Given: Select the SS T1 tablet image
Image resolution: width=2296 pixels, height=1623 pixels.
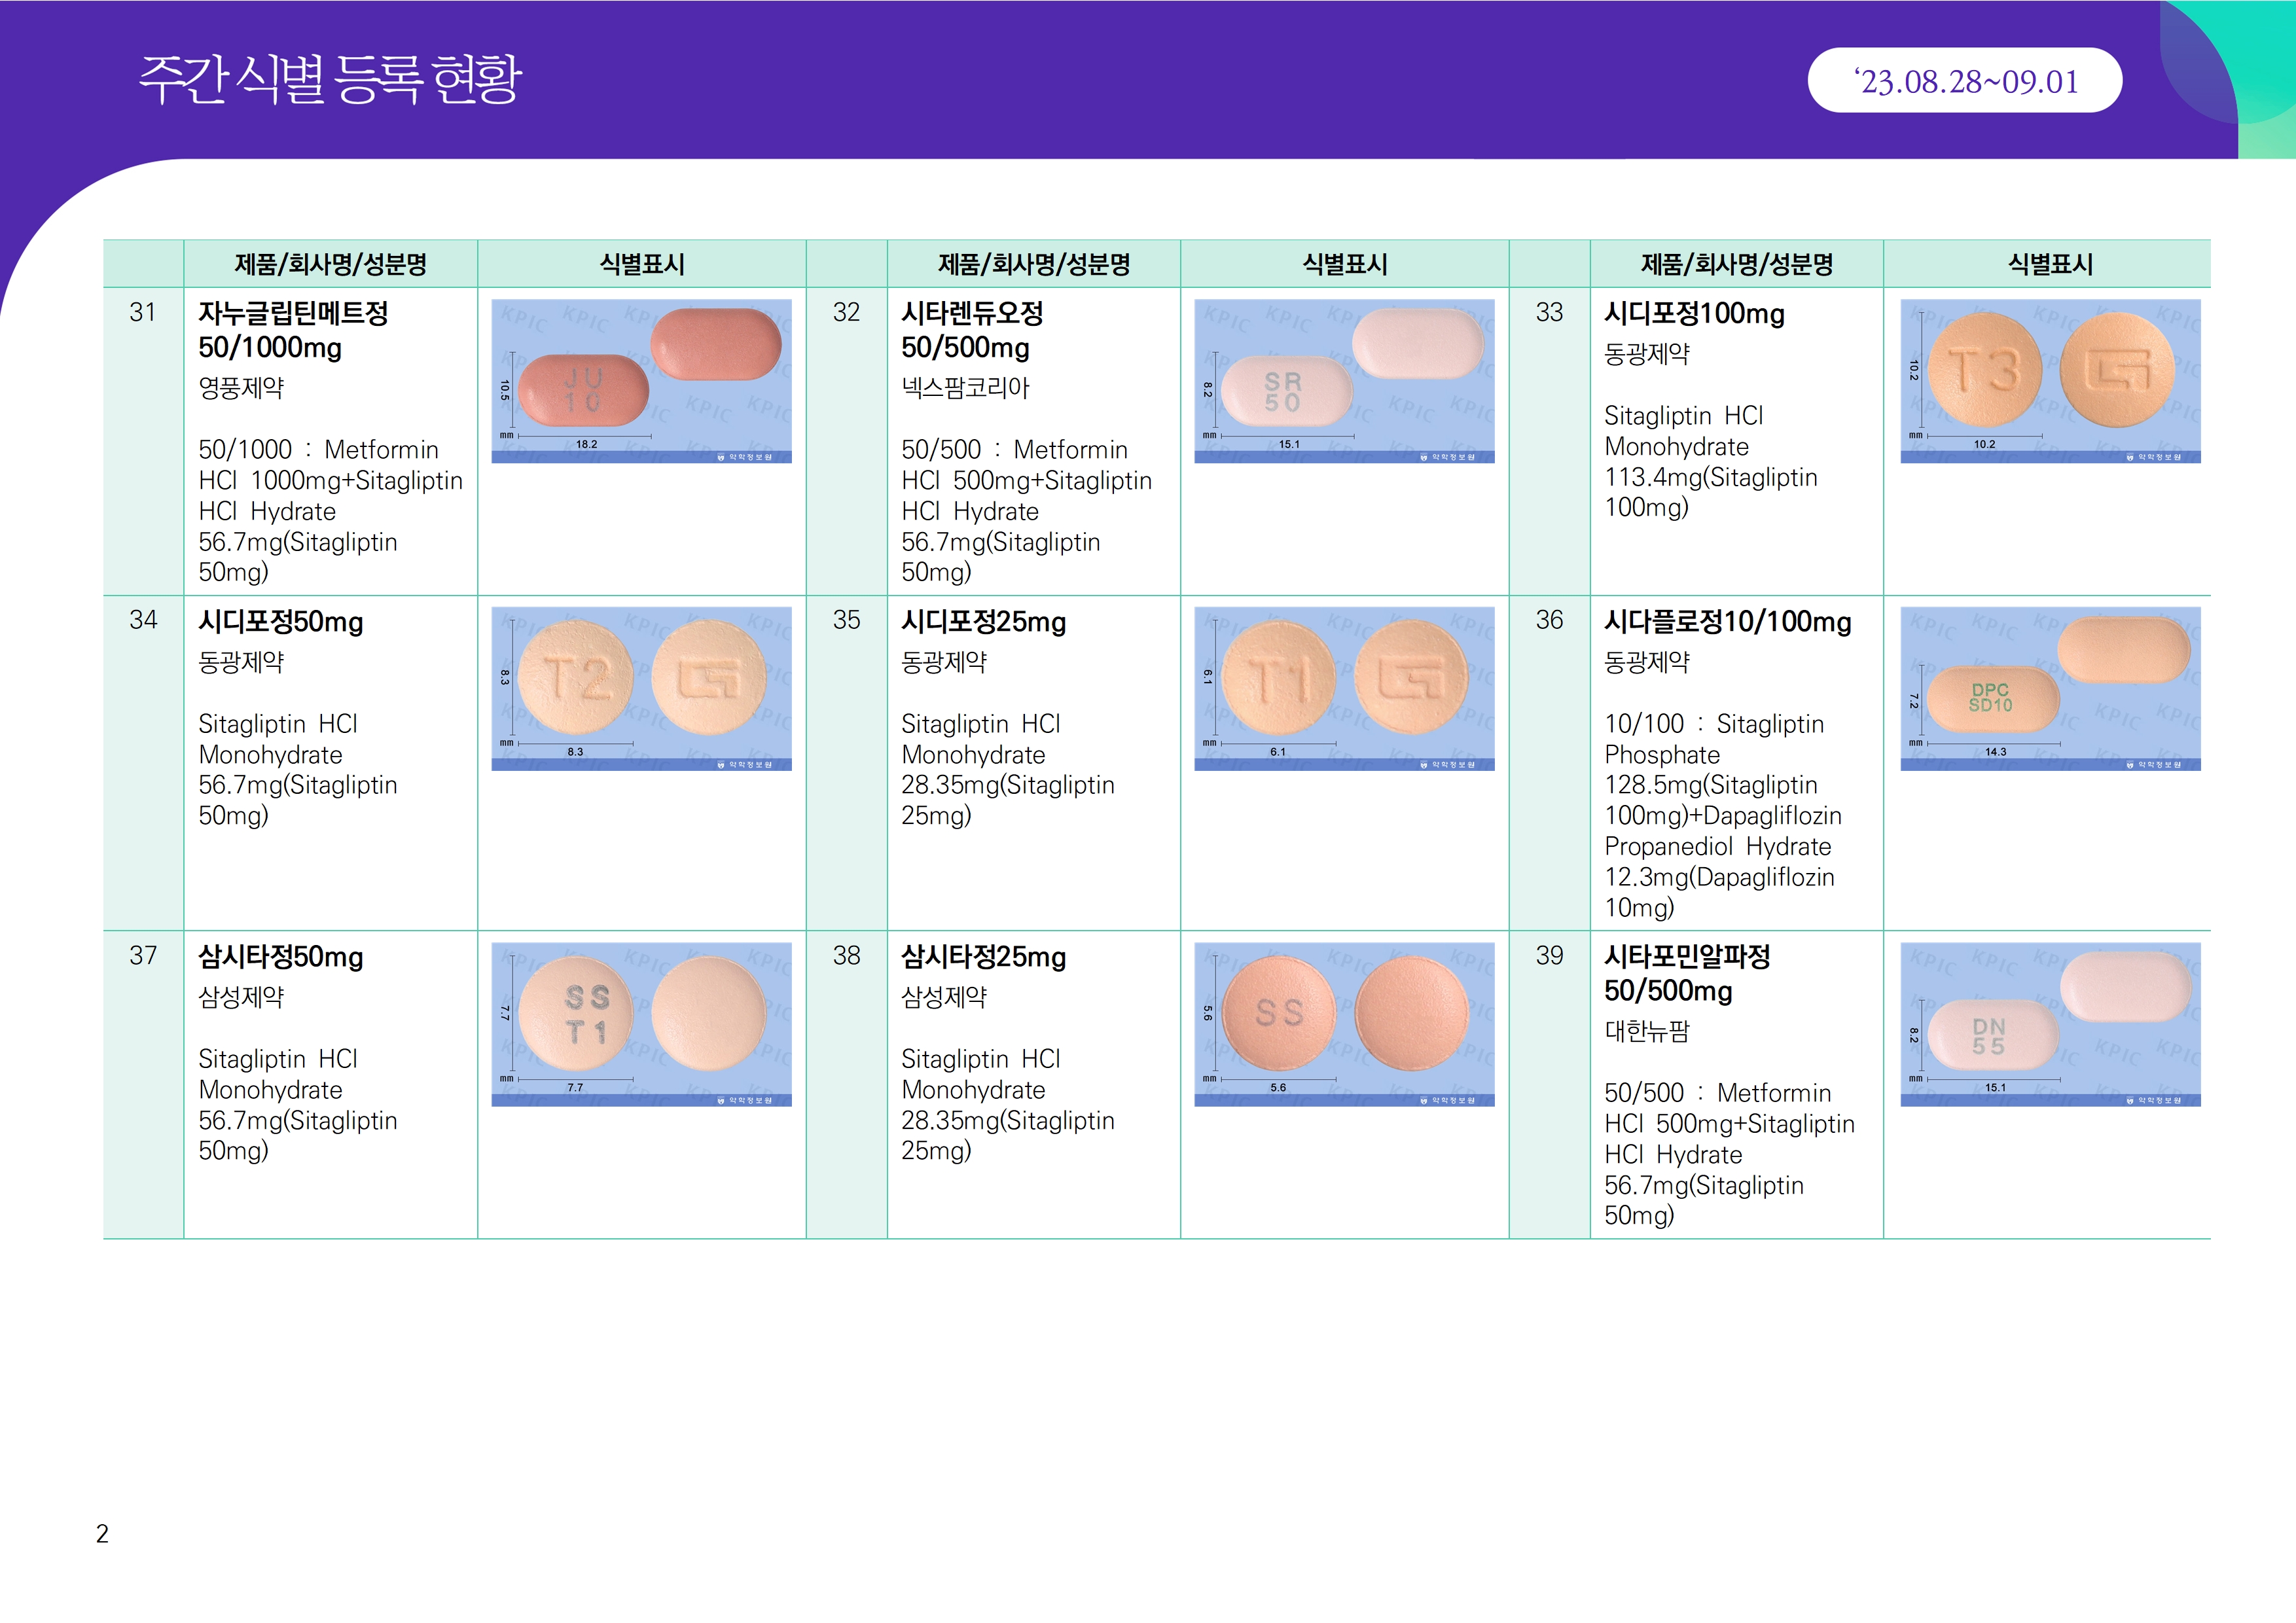Looking at the screenshot, I should click(x=641, y=1024).
